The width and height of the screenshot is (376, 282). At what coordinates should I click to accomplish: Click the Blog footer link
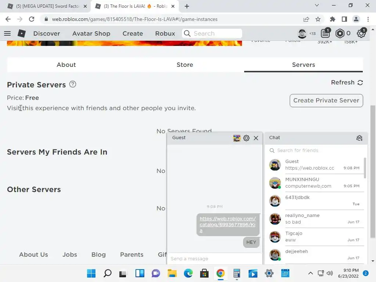[x=98, y=254]
